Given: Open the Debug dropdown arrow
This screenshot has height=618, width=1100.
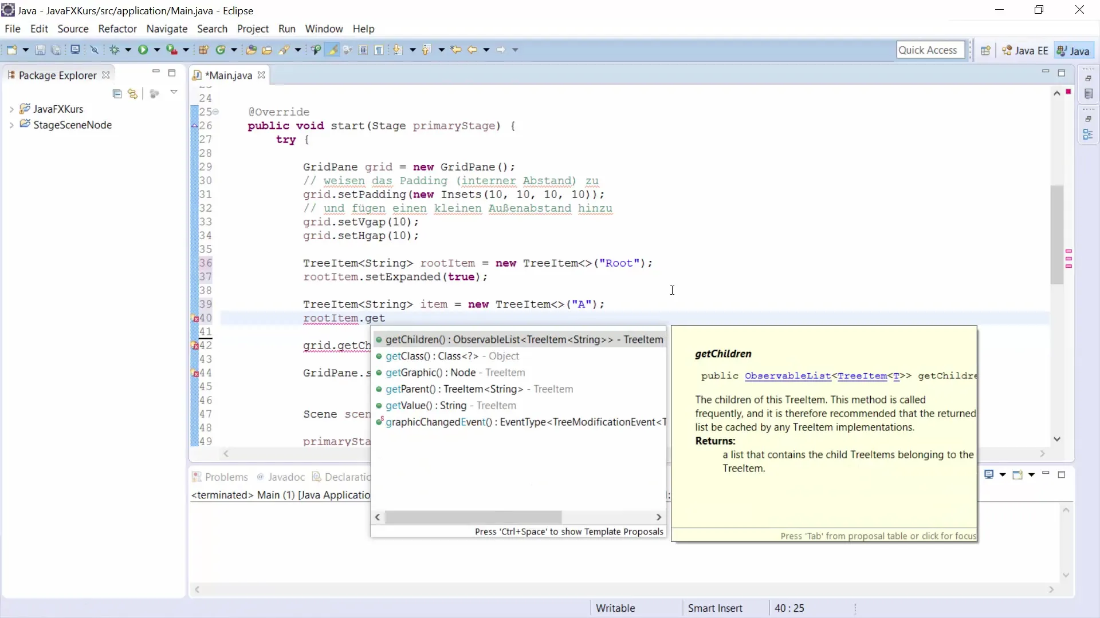Looking at the screenshot, I should click(x=128, y=50).
